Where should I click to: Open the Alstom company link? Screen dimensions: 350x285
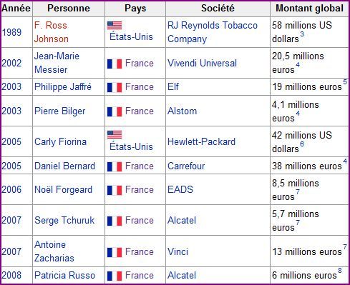182,111
